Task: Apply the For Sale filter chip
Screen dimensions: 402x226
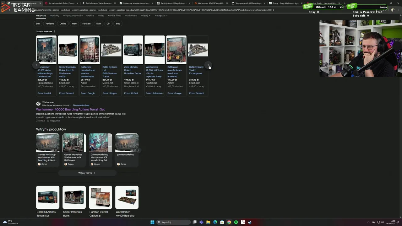Action: click(x=86, y=24)
